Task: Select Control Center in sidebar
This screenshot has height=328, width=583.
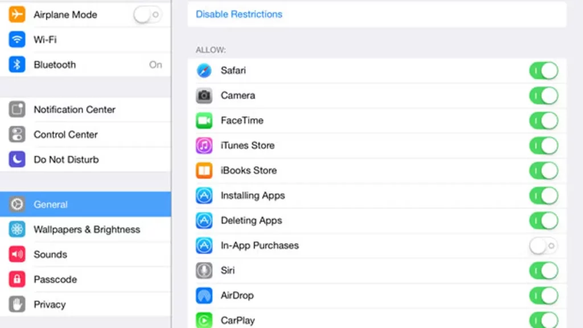Action: tap(85, 134)
